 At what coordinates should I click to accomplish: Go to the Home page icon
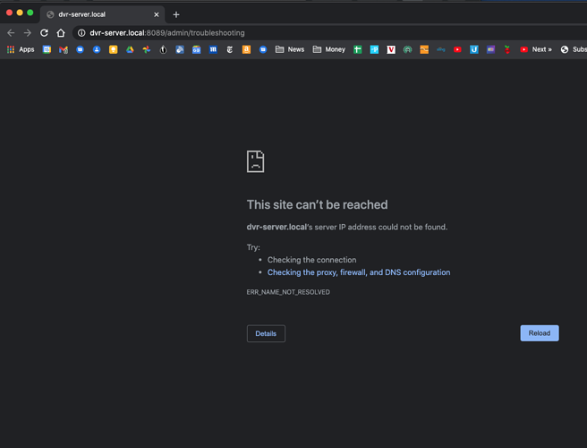pyautogui.click(x=61, y=33)
